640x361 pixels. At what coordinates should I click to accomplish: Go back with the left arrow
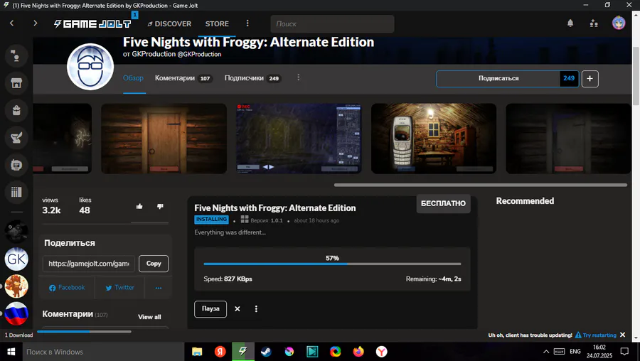(x=12, y=23)
